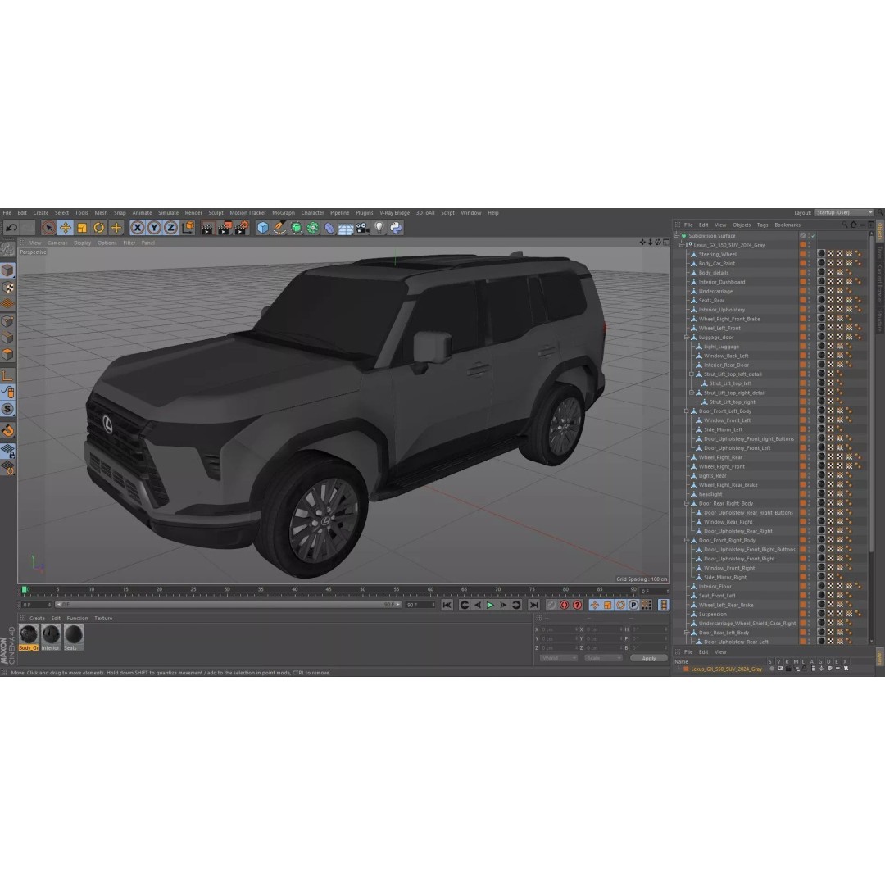Open the Sculpt menu
This screenshot has width=885, height=885.
pyautogui.click(x=216, y=213)
